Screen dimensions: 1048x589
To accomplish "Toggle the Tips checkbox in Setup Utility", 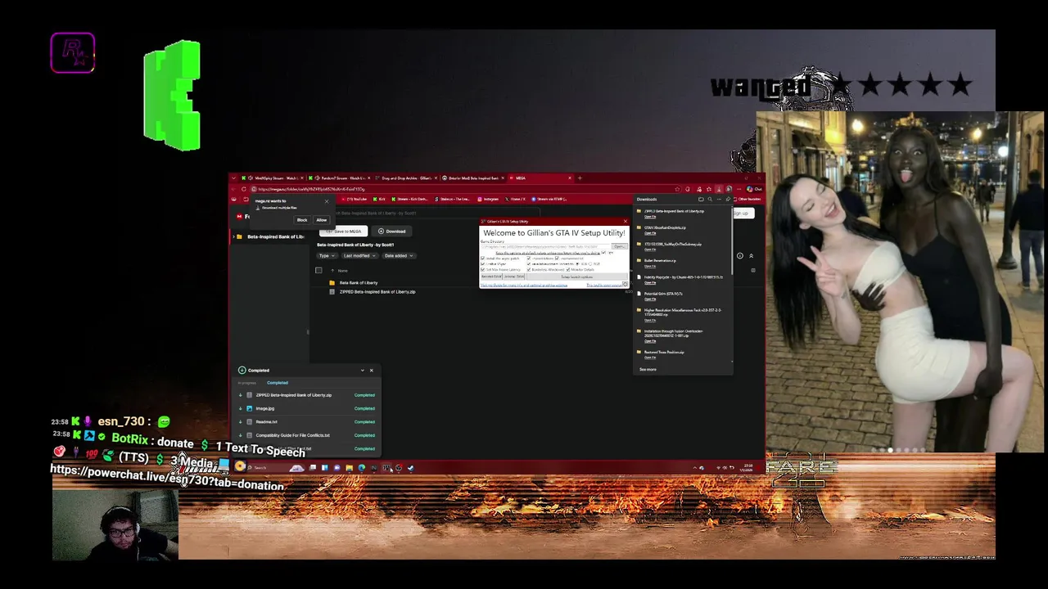I will coord(604,253).
